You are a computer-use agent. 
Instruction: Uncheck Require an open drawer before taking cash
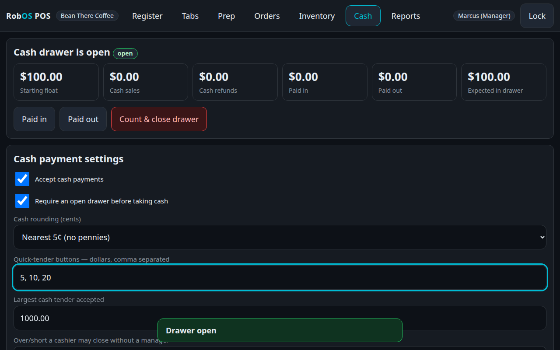coord(22,201)
